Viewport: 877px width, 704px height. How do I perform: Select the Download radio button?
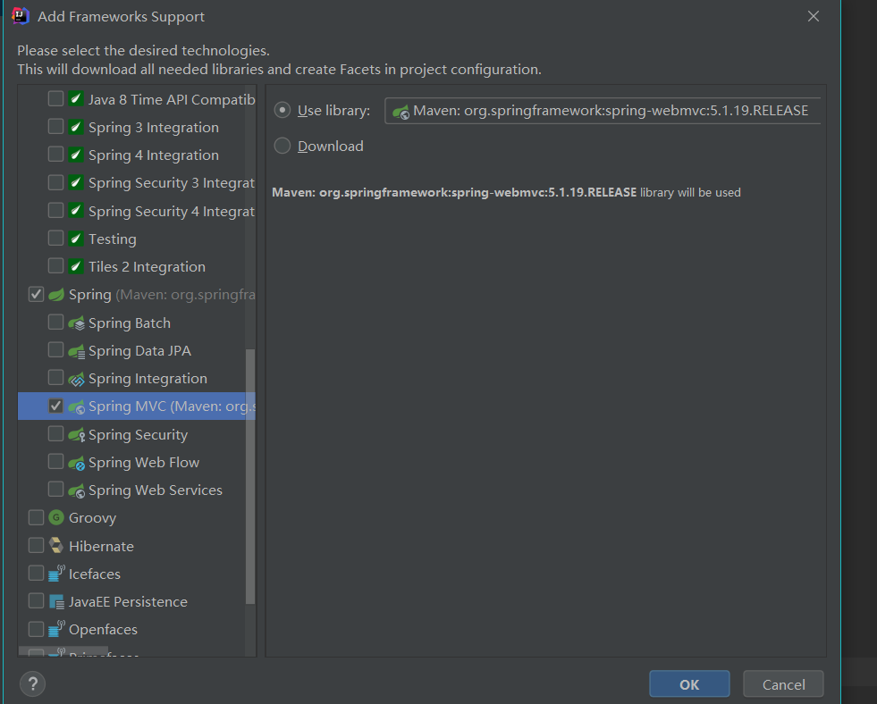click(x=282, y=146)
